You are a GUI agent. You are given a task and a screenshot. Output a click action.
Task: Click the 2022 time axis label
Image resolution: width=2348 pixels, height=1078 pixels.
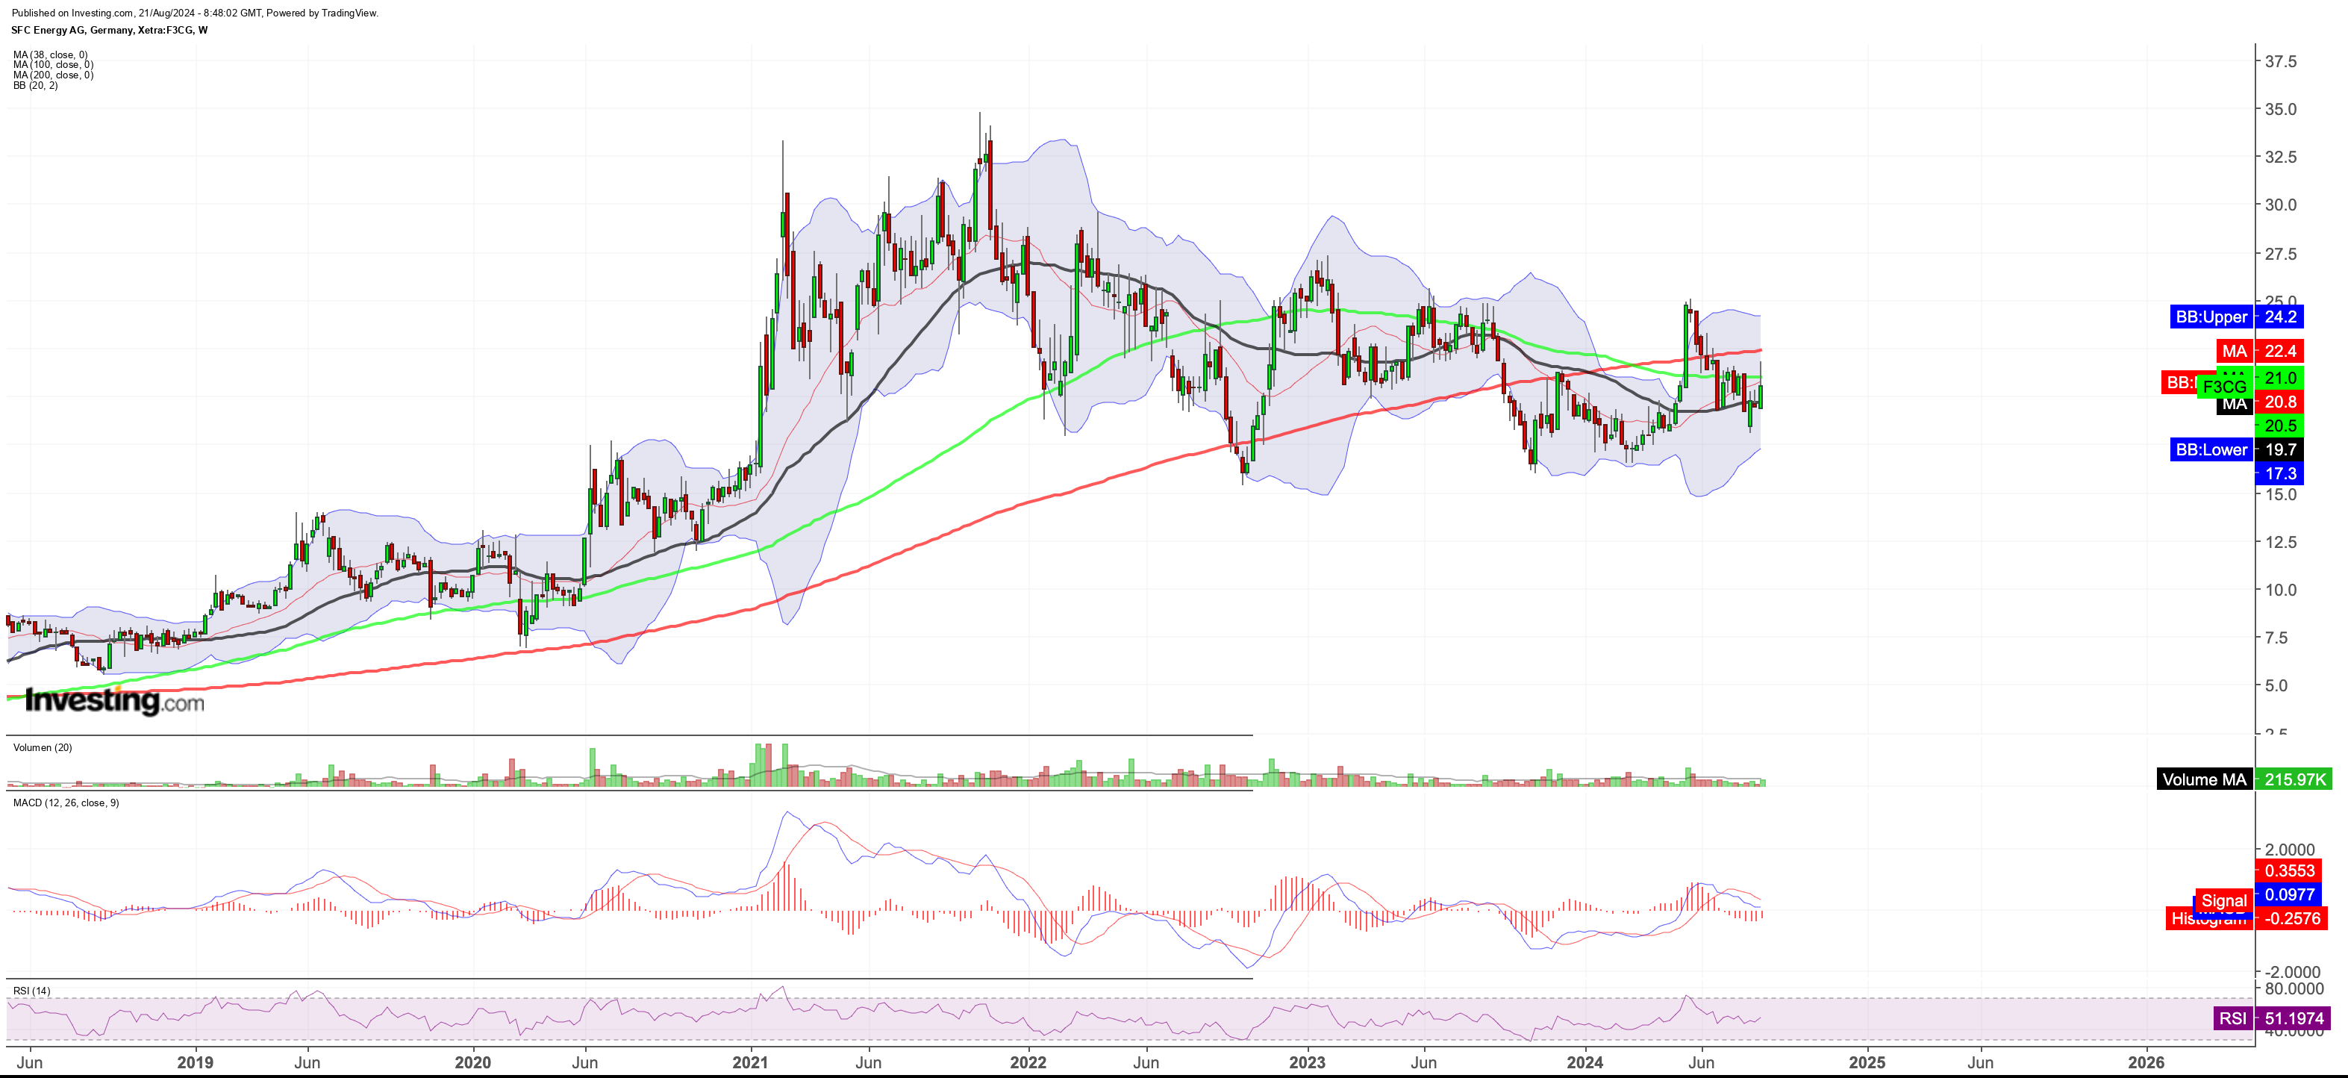pyautogui.click(x=1028, y=1062)
